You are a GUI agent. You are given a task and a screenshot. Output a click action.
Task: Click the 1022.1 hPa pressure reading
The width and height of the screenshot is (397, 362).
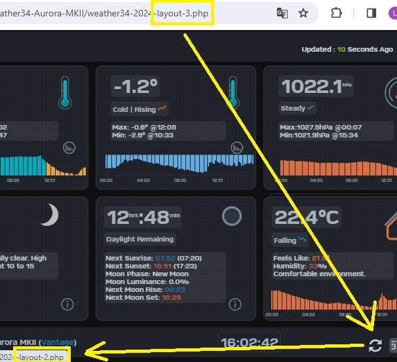pyautogui.click(x=316, y=86)
